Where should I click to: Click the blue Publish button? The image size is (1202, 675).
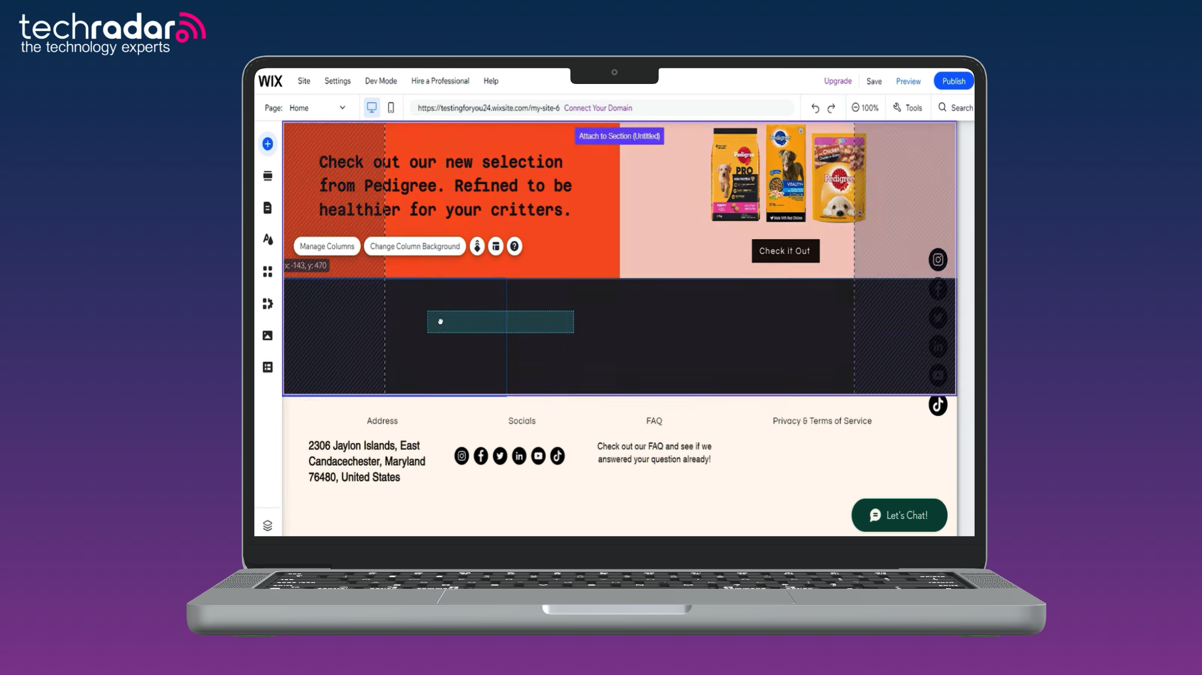(x=953, y=81)
